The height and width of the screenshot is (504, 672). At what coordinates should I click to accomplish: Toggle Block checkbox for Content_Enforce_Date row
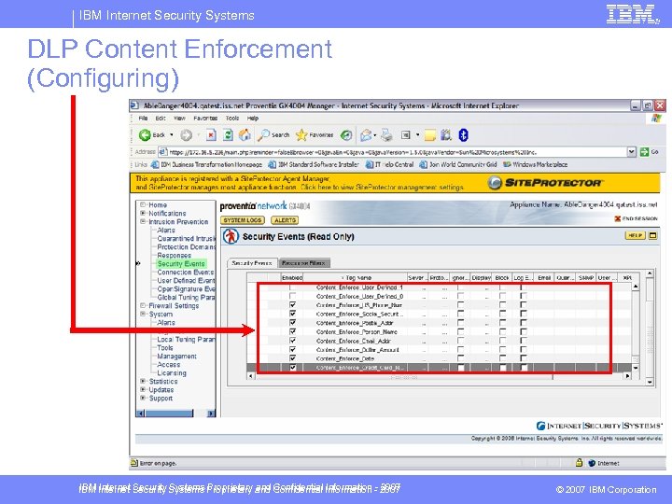502,358
